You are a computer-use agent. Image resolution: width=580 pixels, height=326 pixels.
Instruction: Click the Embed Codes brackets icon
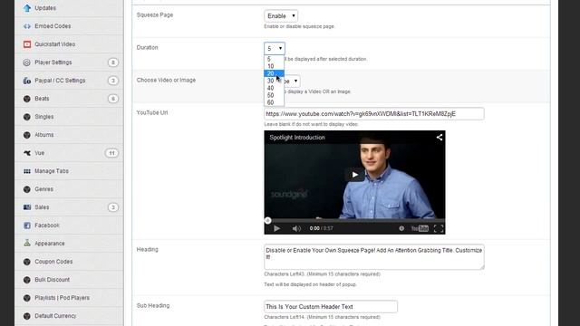pos(27,26)
